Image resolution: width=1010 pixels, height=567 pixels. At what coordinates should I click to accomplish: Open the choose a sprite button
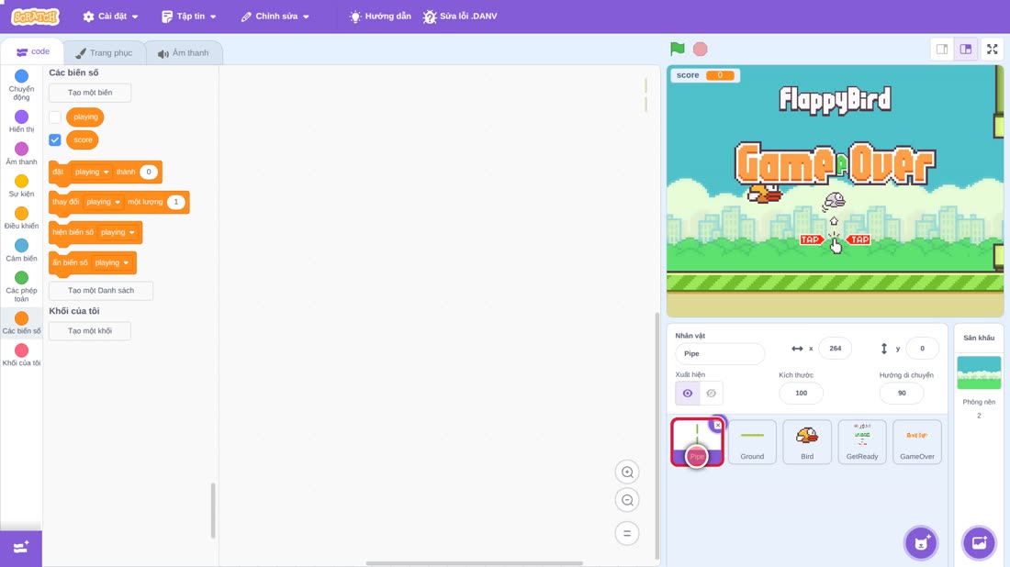pos(921,542)
